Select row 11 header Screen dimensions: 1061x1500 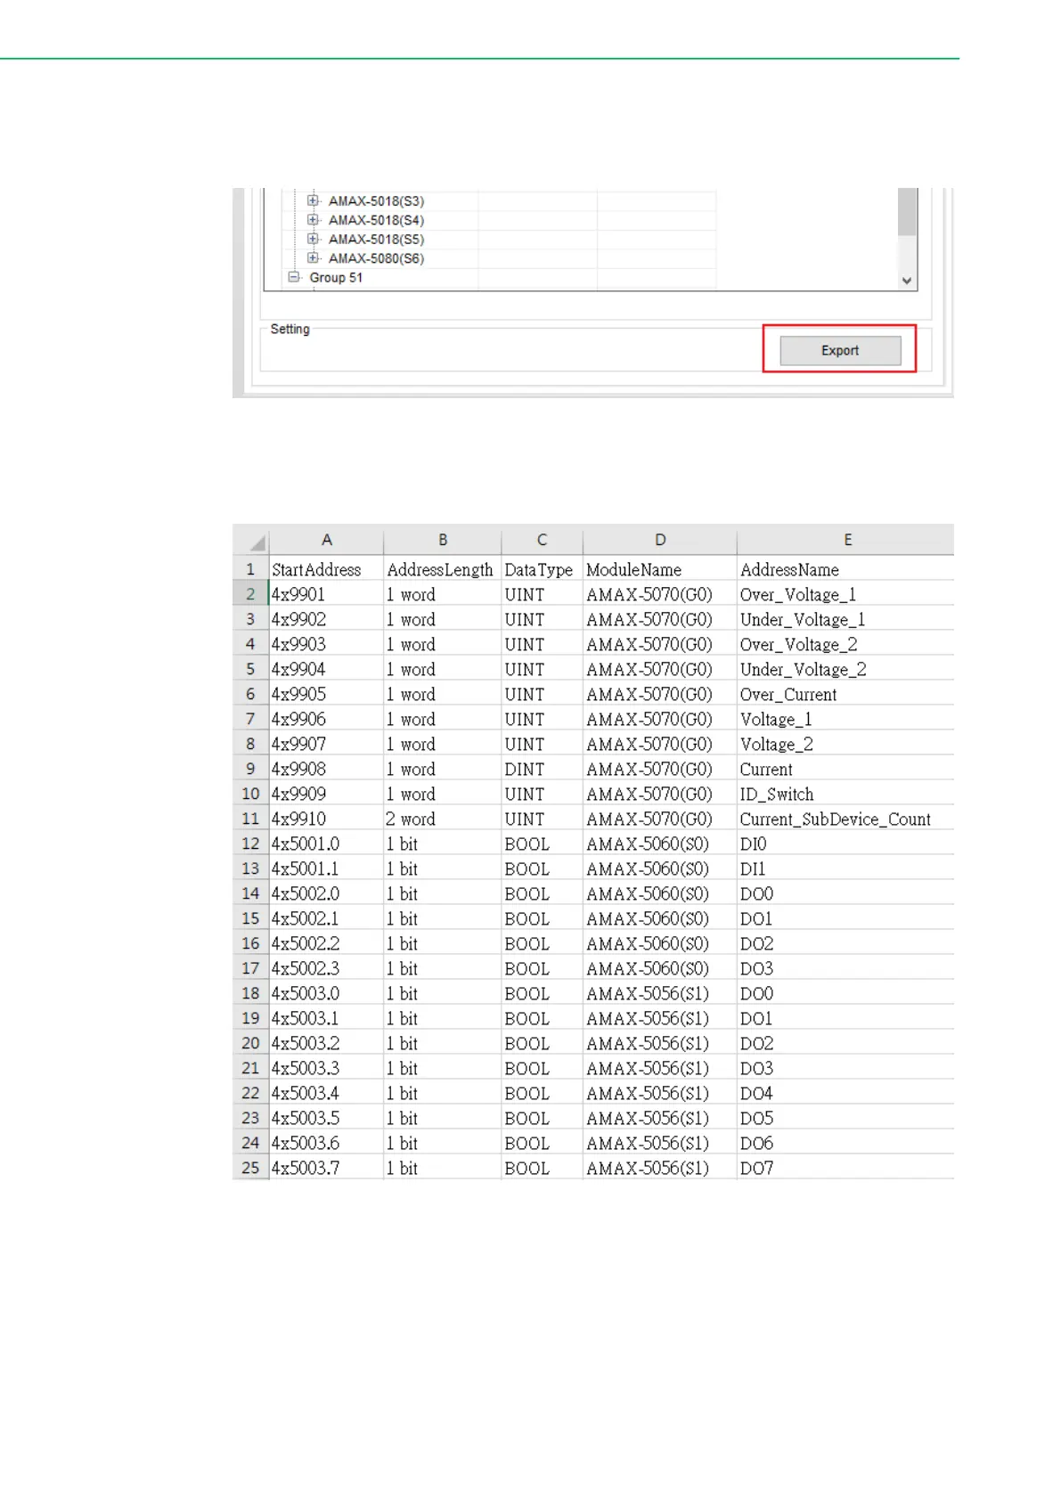tap(250, 819)
